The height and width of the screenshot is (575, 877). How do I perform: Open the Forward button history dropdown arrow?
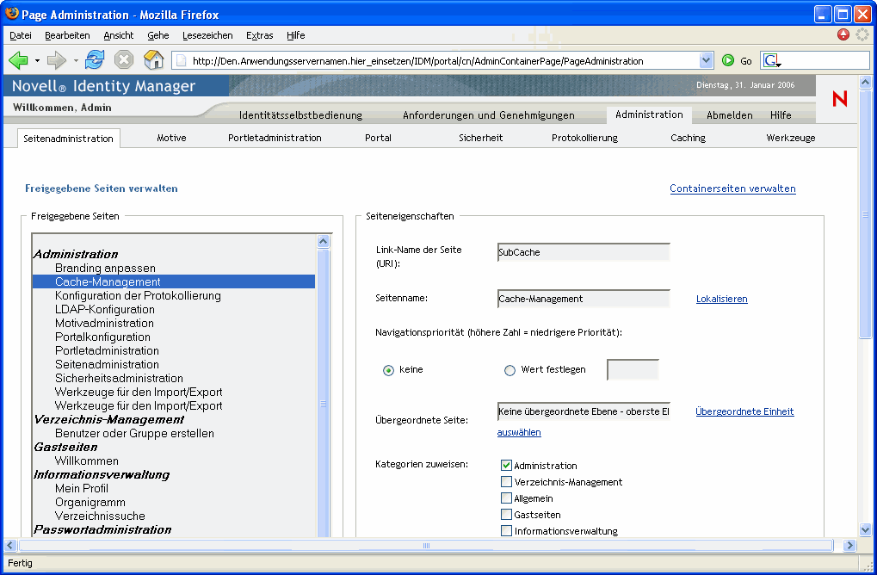(76, 61)
